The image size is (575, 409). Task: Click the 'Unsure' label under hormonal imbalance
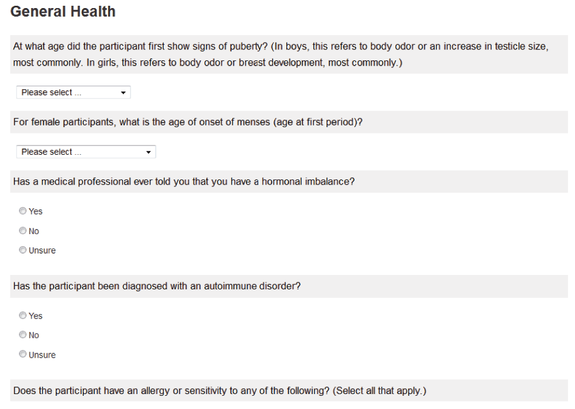[42, 251]
